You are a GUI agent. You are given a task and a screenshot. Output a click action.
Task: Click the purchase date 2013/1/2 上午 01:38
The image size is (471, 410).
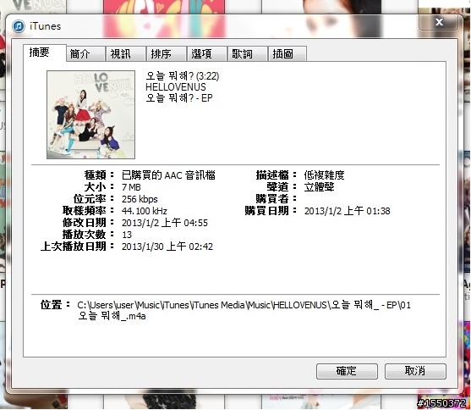[x=348, y=211]
